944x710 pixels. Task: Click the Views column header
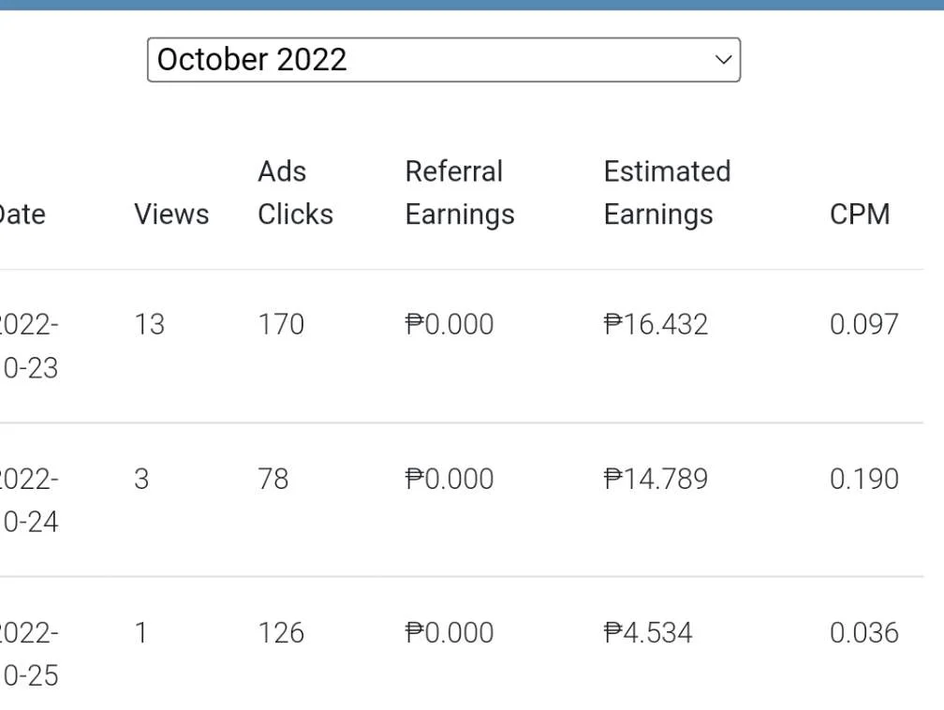(171, 214)
